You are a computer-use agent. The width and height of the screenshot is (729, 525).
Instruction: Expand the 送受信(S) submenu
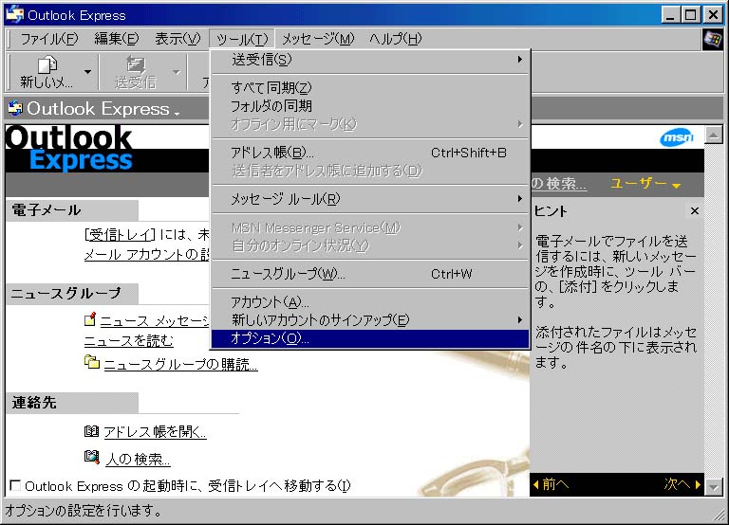pos(370,60)
